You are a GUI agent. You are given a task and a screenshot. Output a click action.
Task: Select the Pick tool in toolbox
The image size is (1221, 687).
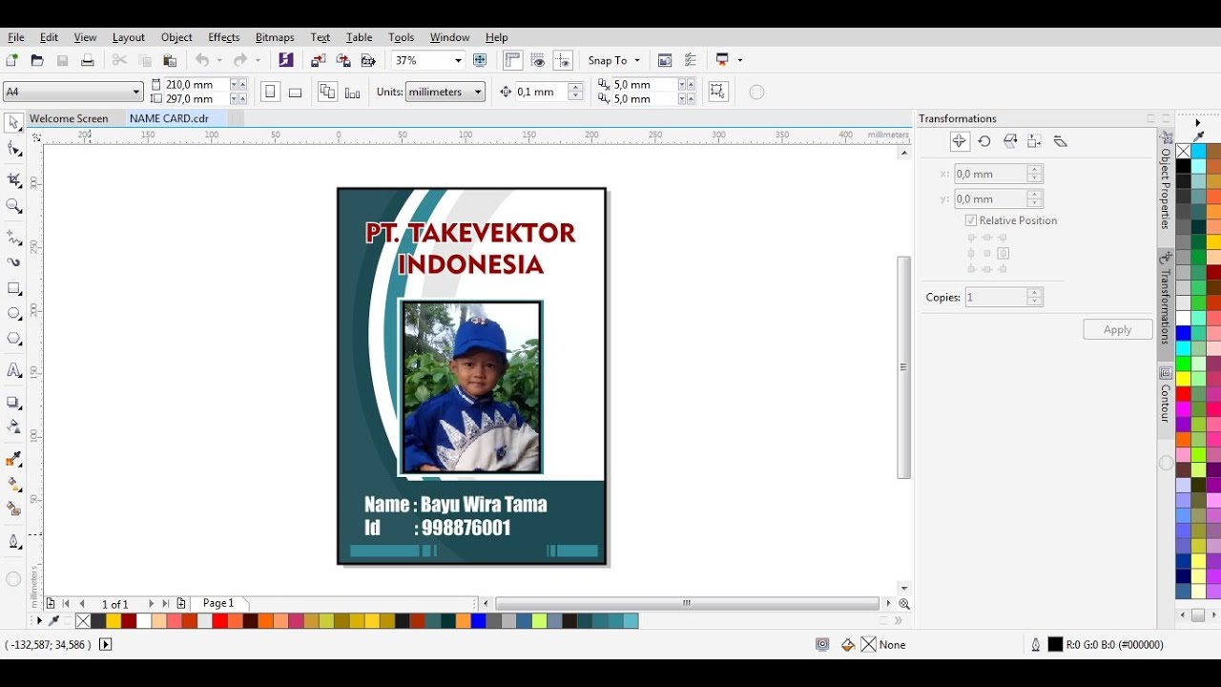point(13,123)
